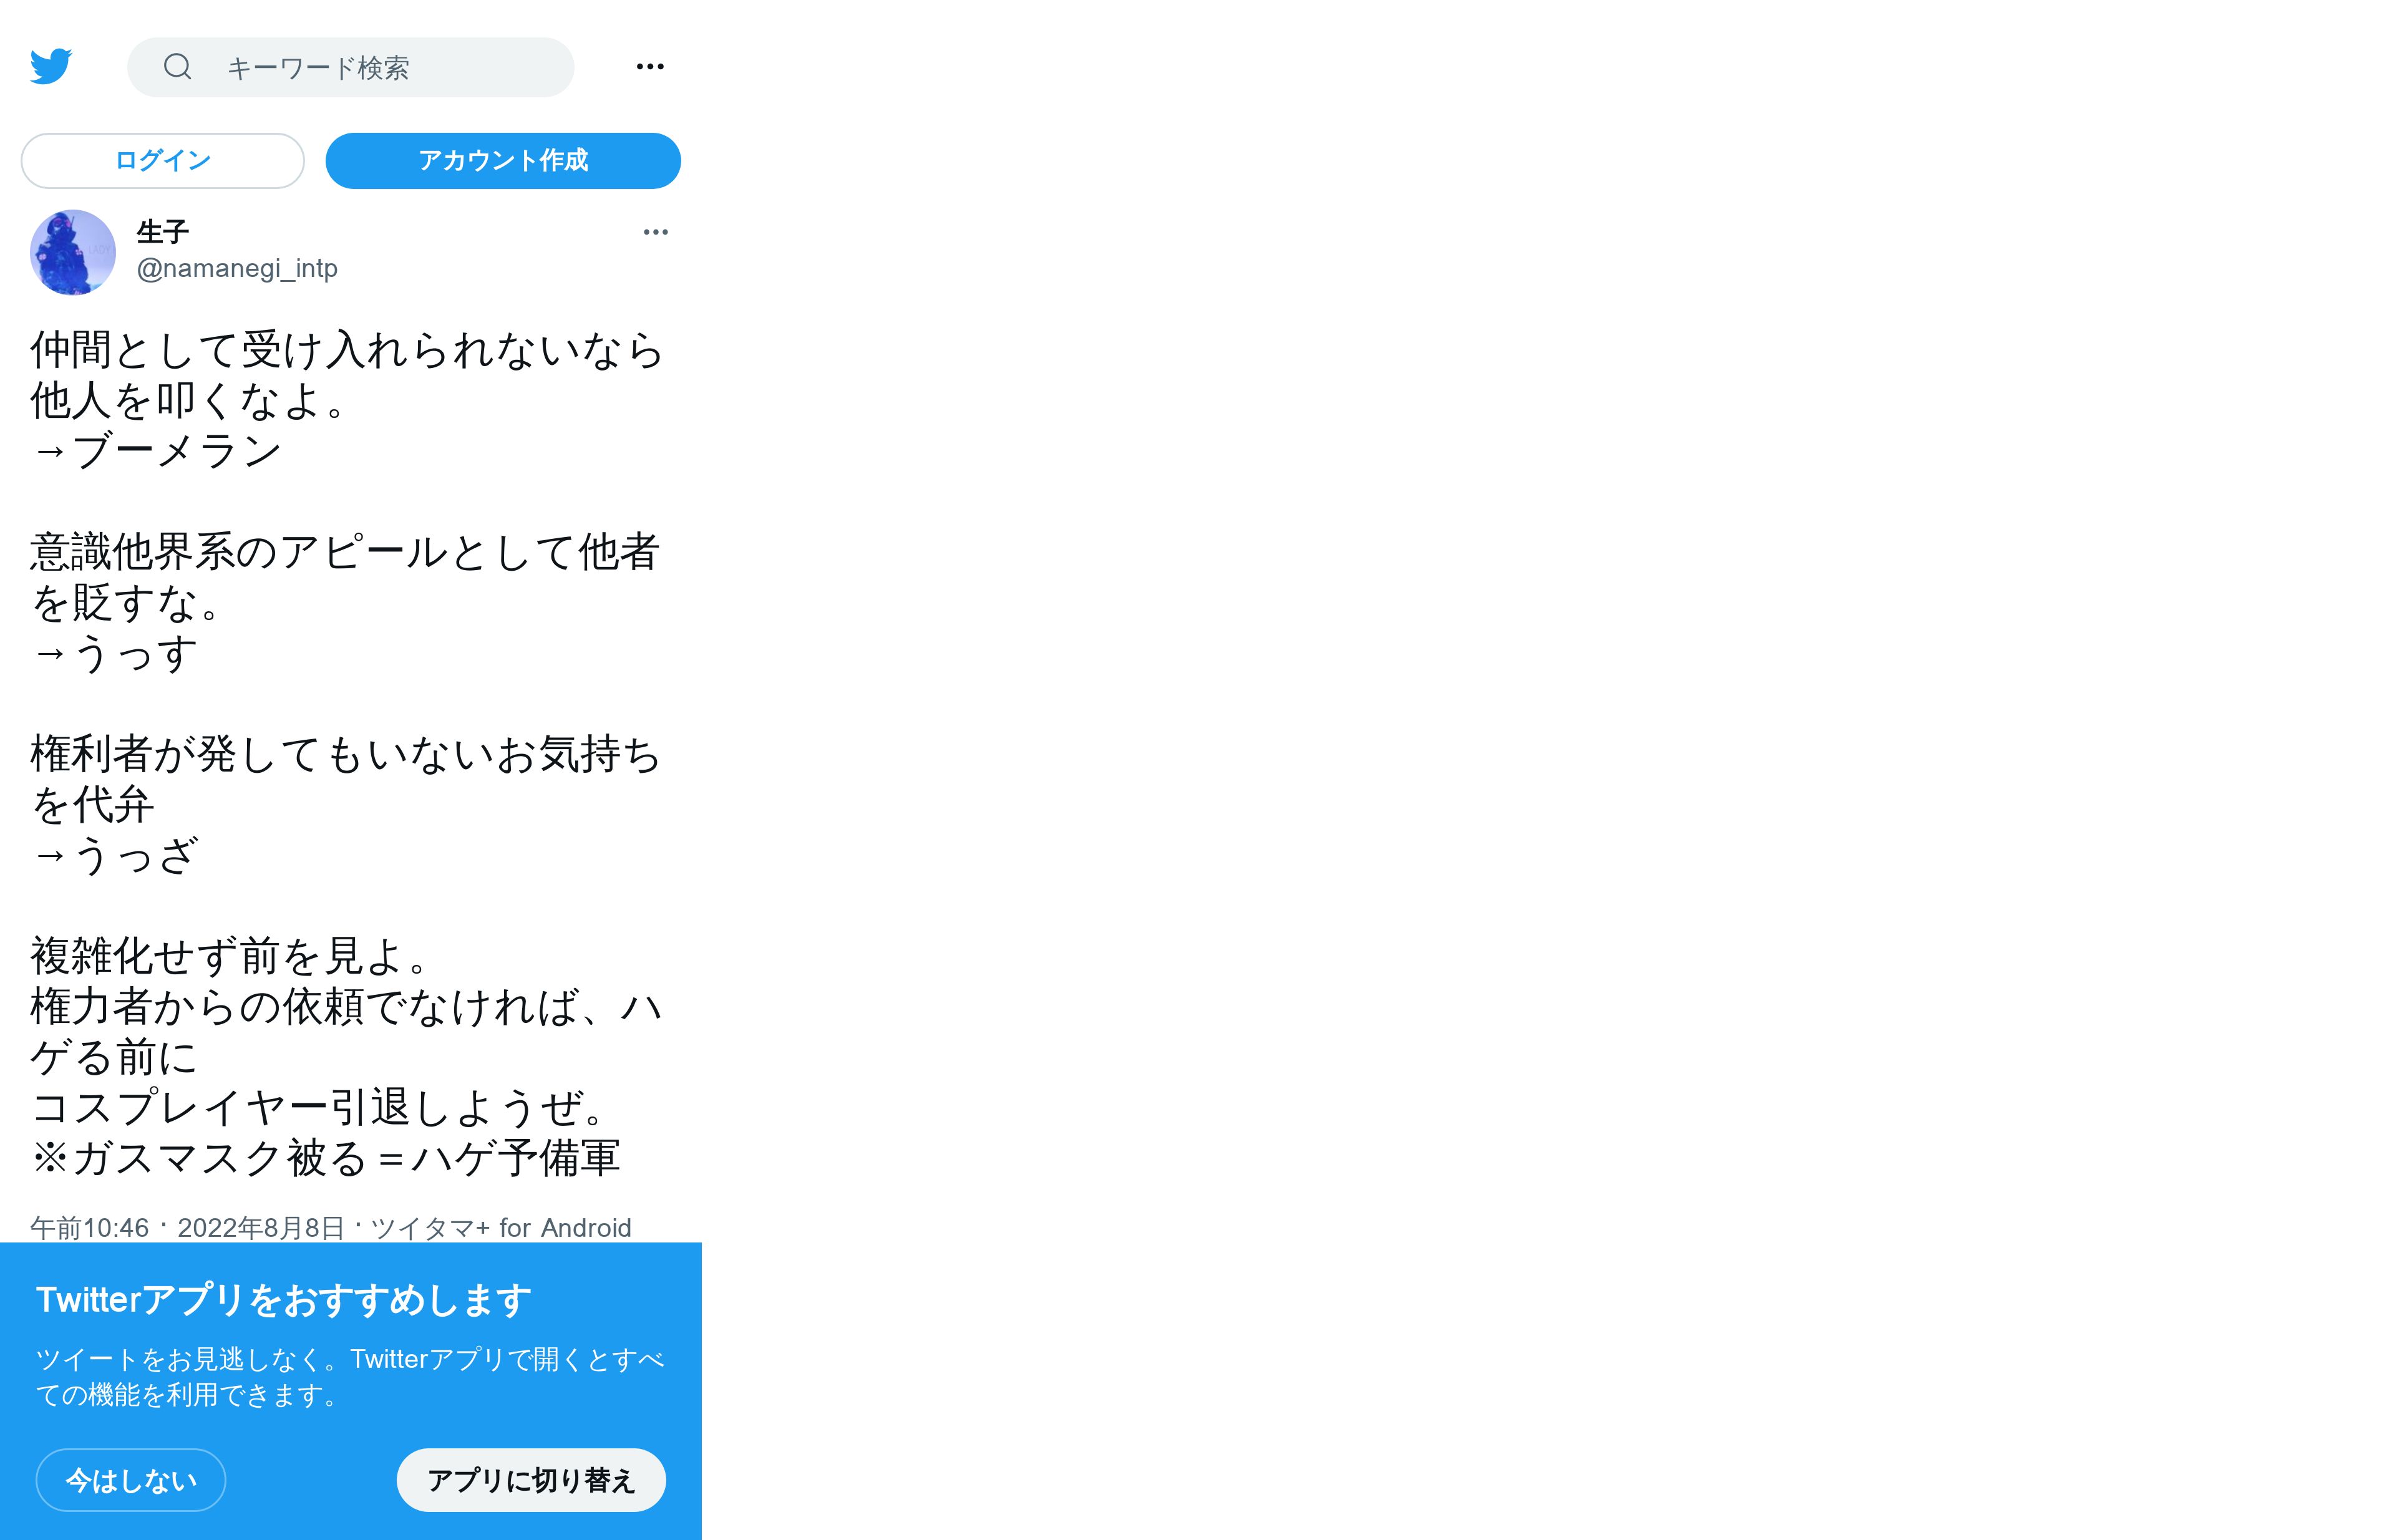This screenshot has width=2403, height=1540.
Task: Click the アカウント作成 button
Action: (503, 161)
